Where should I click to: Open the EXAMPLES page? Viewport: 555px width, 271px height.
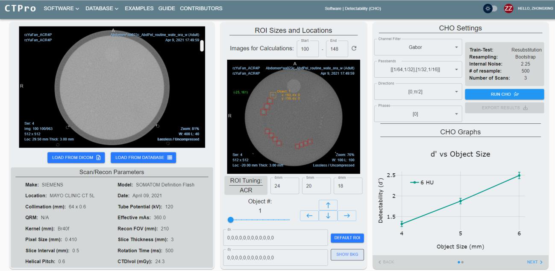pos(139,9)
